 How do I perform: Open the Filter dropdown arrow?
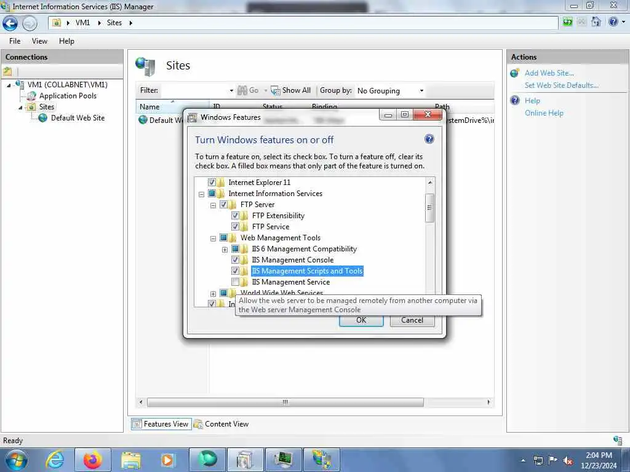231,91
